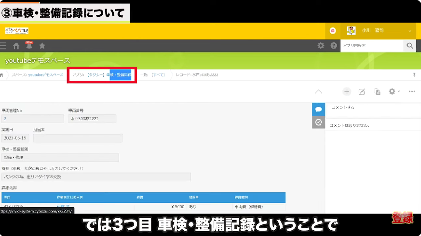Image resolution: width=421 pixels, height=236 pixels.
Task: Open the notifications bell
Action: click(29, 46)
